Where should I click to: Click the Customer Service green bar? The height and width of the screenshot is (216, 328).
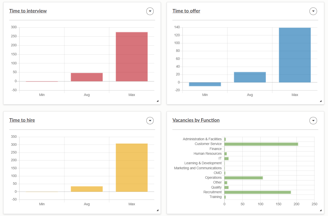[x=261, y=144]
